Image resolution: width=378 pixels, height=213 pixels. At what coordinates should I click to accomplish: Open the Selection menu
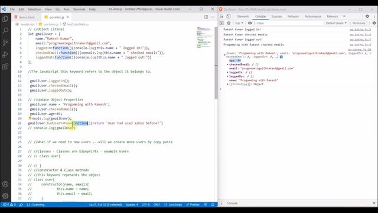coord(34,9)
